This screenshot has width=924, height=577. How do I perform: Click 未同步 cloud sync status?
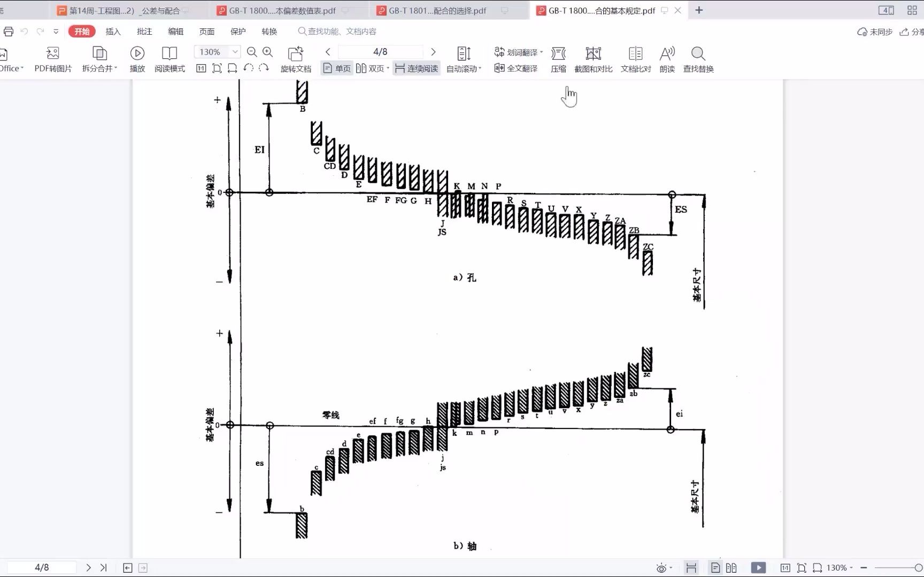875,32
